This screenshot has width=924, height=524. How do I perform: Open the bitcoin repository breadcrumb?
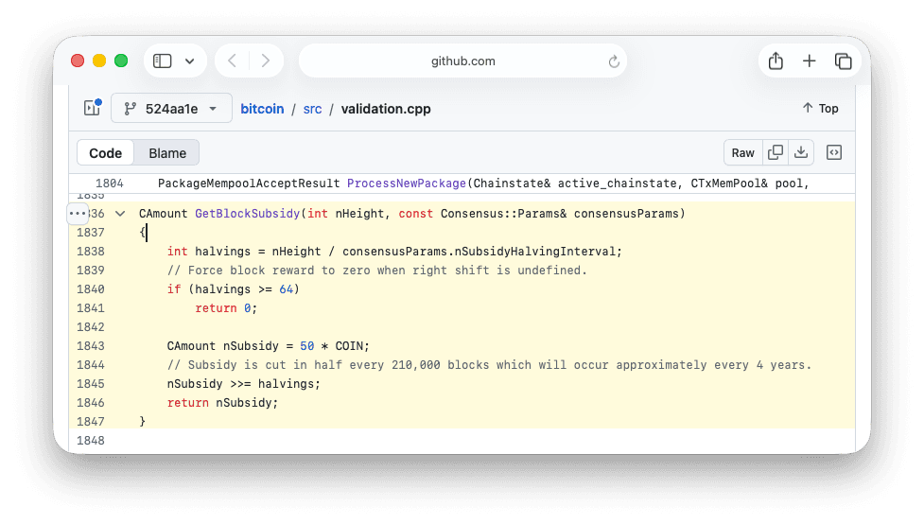(x=262, y=109)
